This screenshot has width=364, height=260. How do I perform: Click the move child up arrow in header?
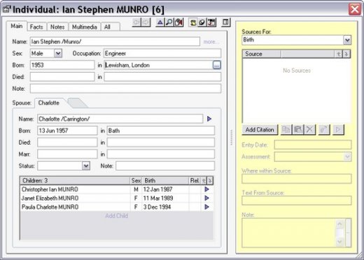204,180
